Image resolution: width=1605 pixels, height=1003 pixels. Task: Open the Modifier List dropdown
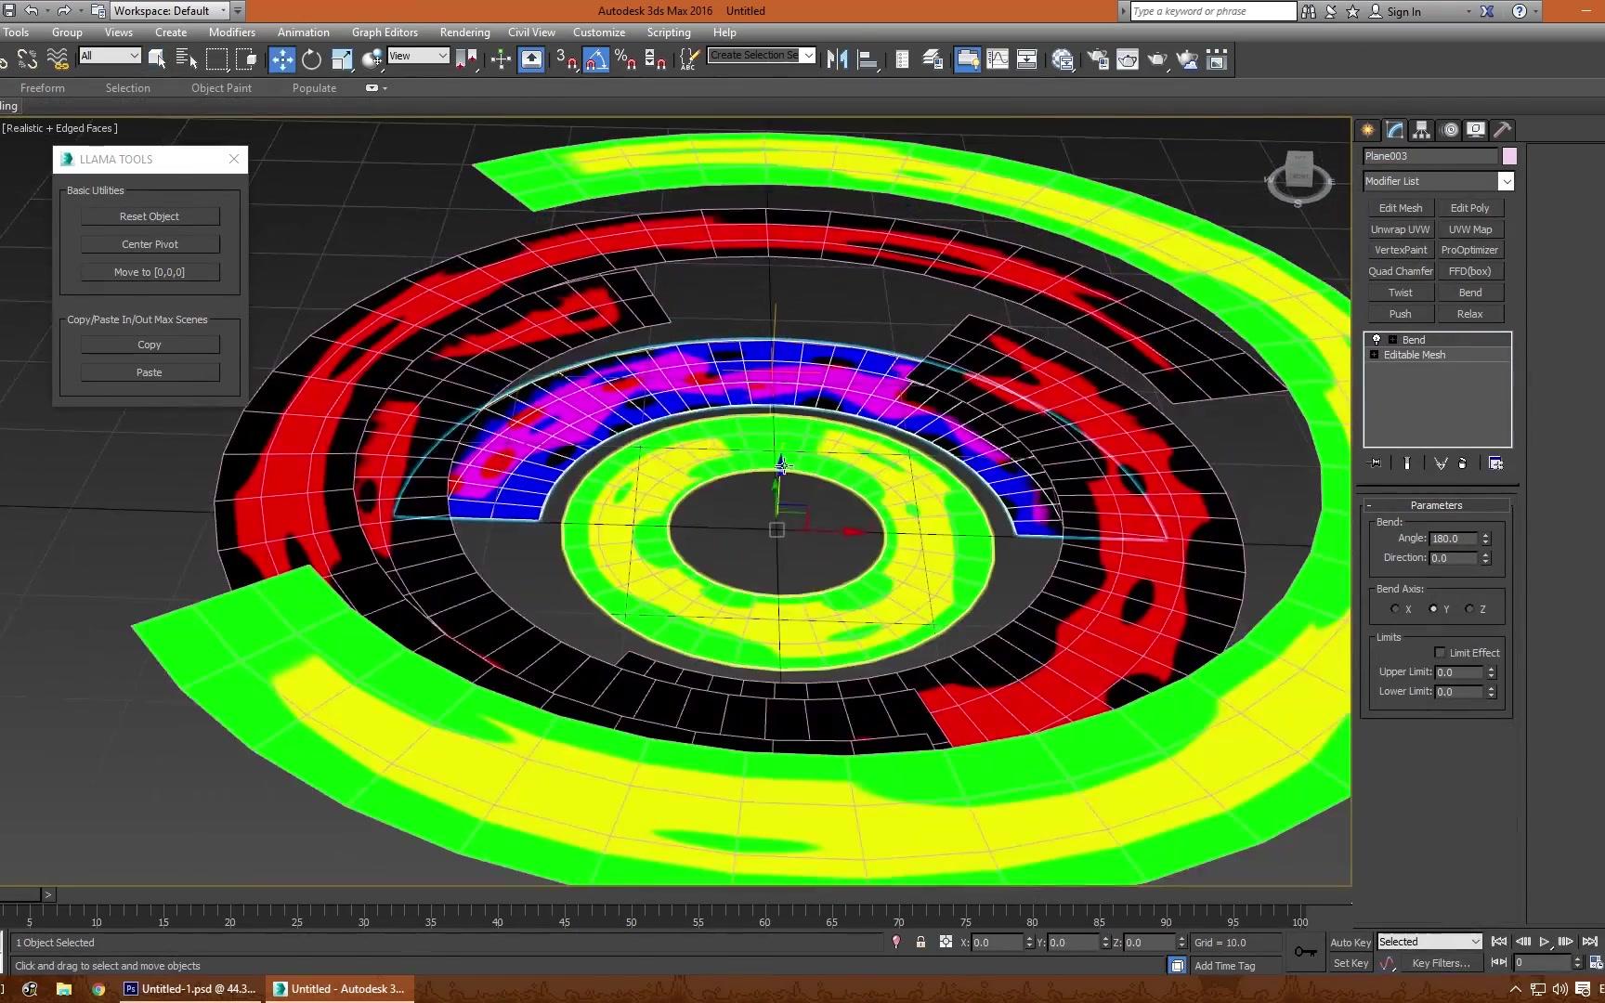point(1507,181)
